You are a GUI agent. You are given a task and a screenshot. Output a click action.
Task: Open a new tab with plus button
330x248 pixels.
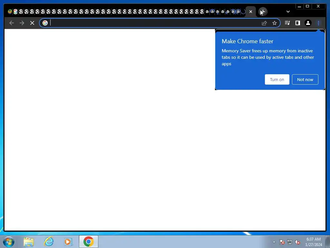coord(263,12)
